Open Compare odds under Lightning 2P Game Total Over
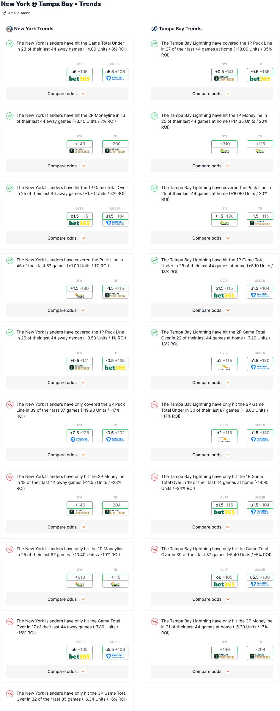 coord(212,383)
